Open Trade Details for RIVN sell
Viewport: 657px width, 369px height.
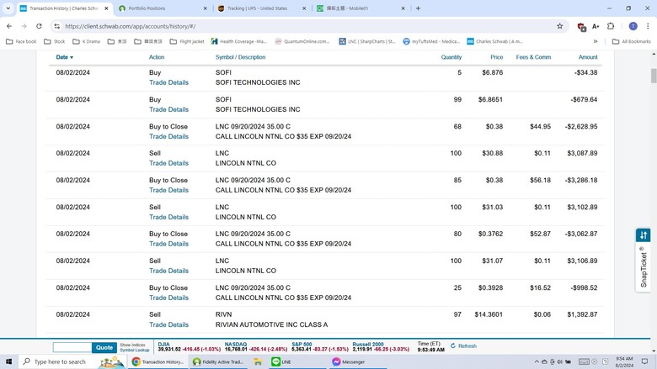coord(168,324)
